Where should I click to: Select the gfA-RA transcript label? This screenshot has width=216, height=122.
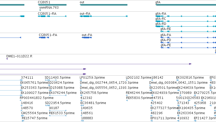[161, 14]
